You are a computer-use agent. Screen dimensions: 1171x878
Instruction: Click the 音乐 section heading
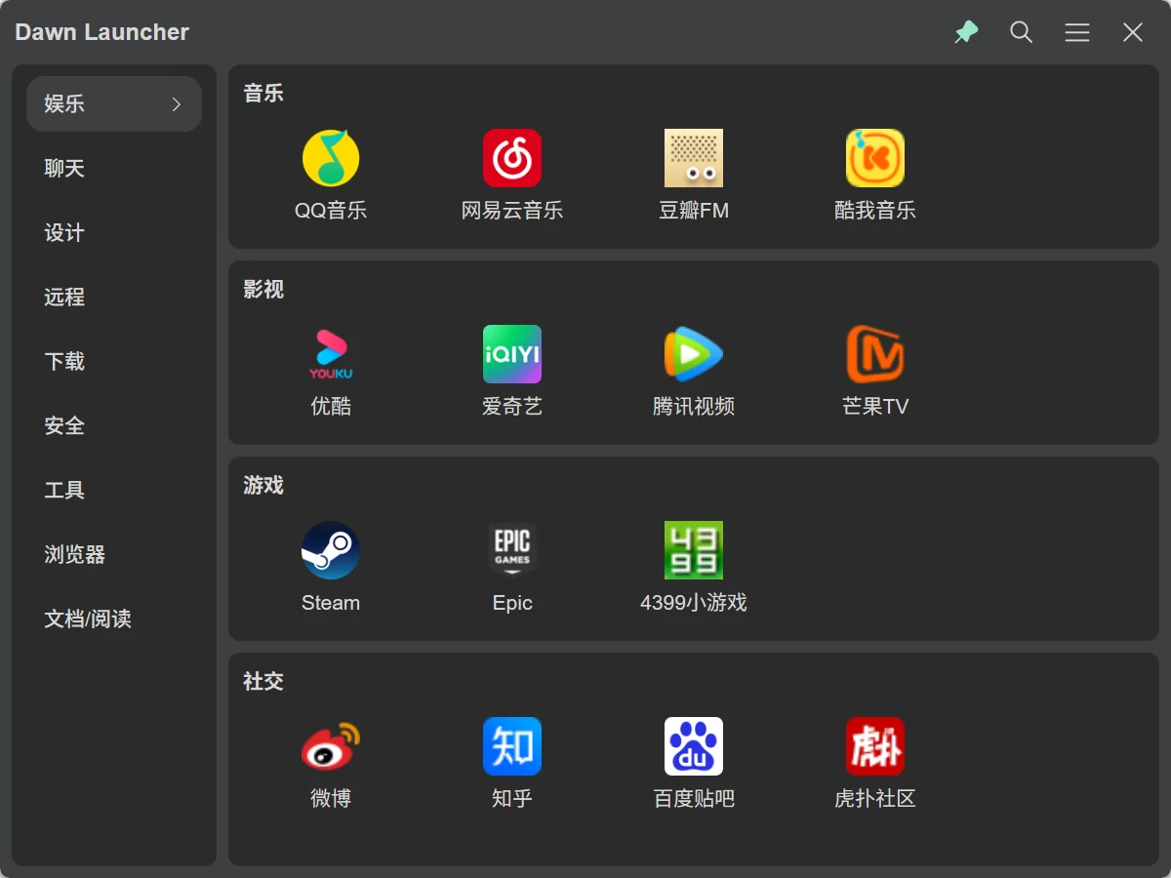263,94
